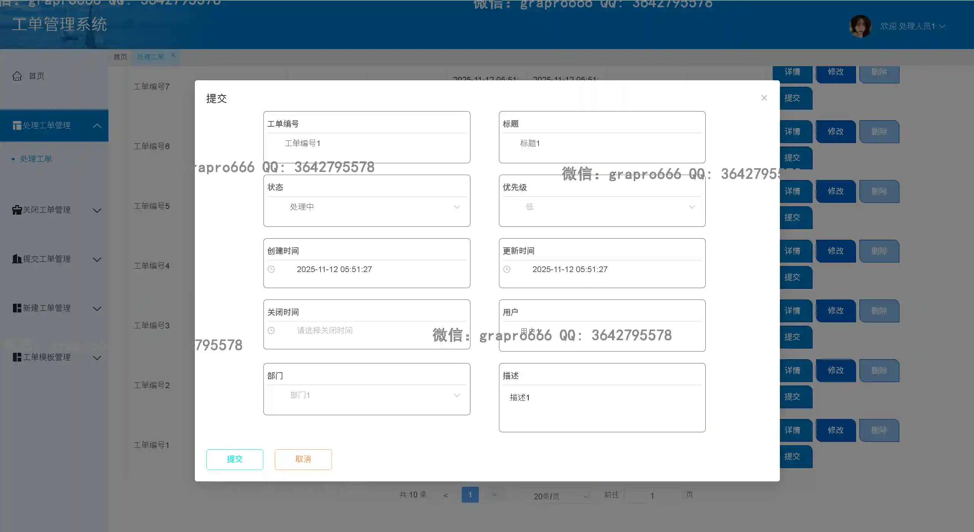Screen dimensions: 974x532
Task: Expand the 关闭工单管理 sidebar chevron
Action: (x=97, y=210)
